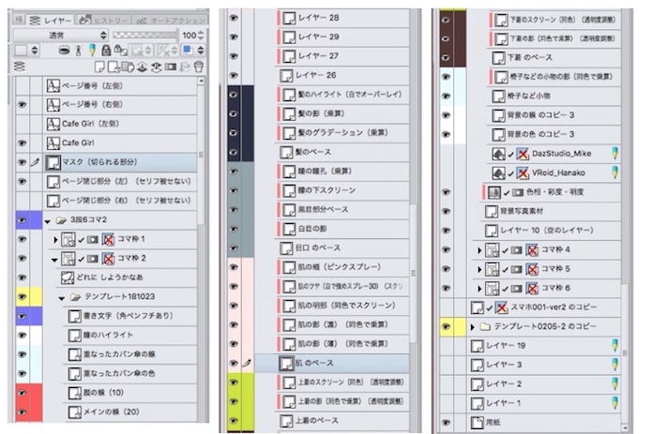Click the opacity slider bar
The image size is (651, 434).
pyautogui.click(x=144, y=35)
